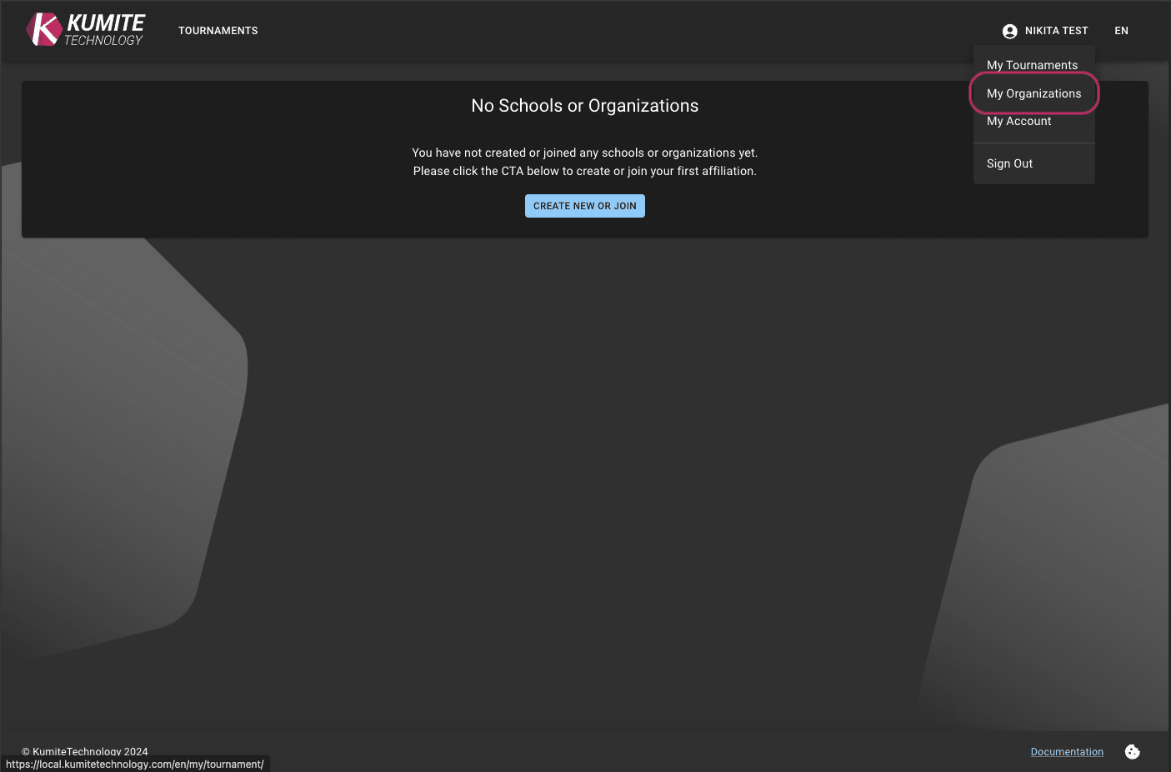
Task: Click the footer bar at bottom
Action: point(583,751)
